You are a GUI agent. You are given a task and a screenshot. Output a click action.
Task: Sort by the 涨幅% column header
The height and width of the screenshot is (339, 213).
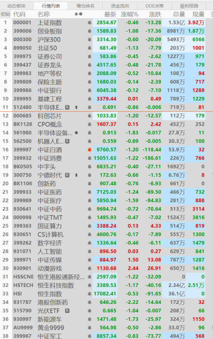point(129,14)
